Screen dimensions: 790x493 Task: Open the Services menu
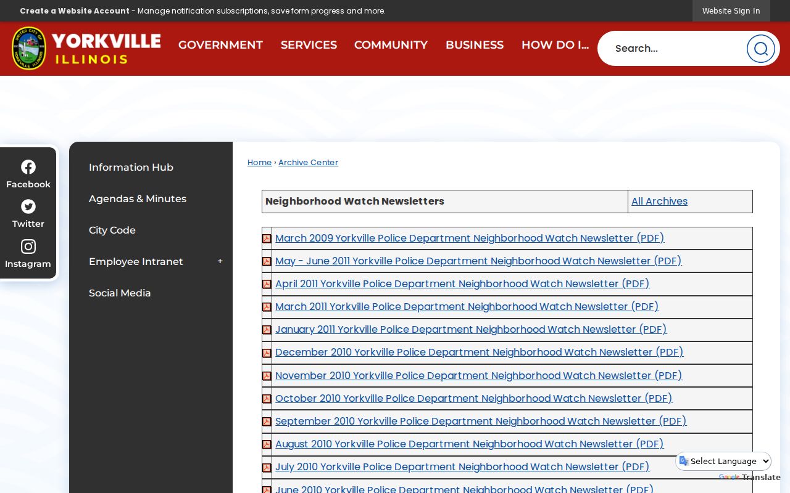[x=309, y=45]
